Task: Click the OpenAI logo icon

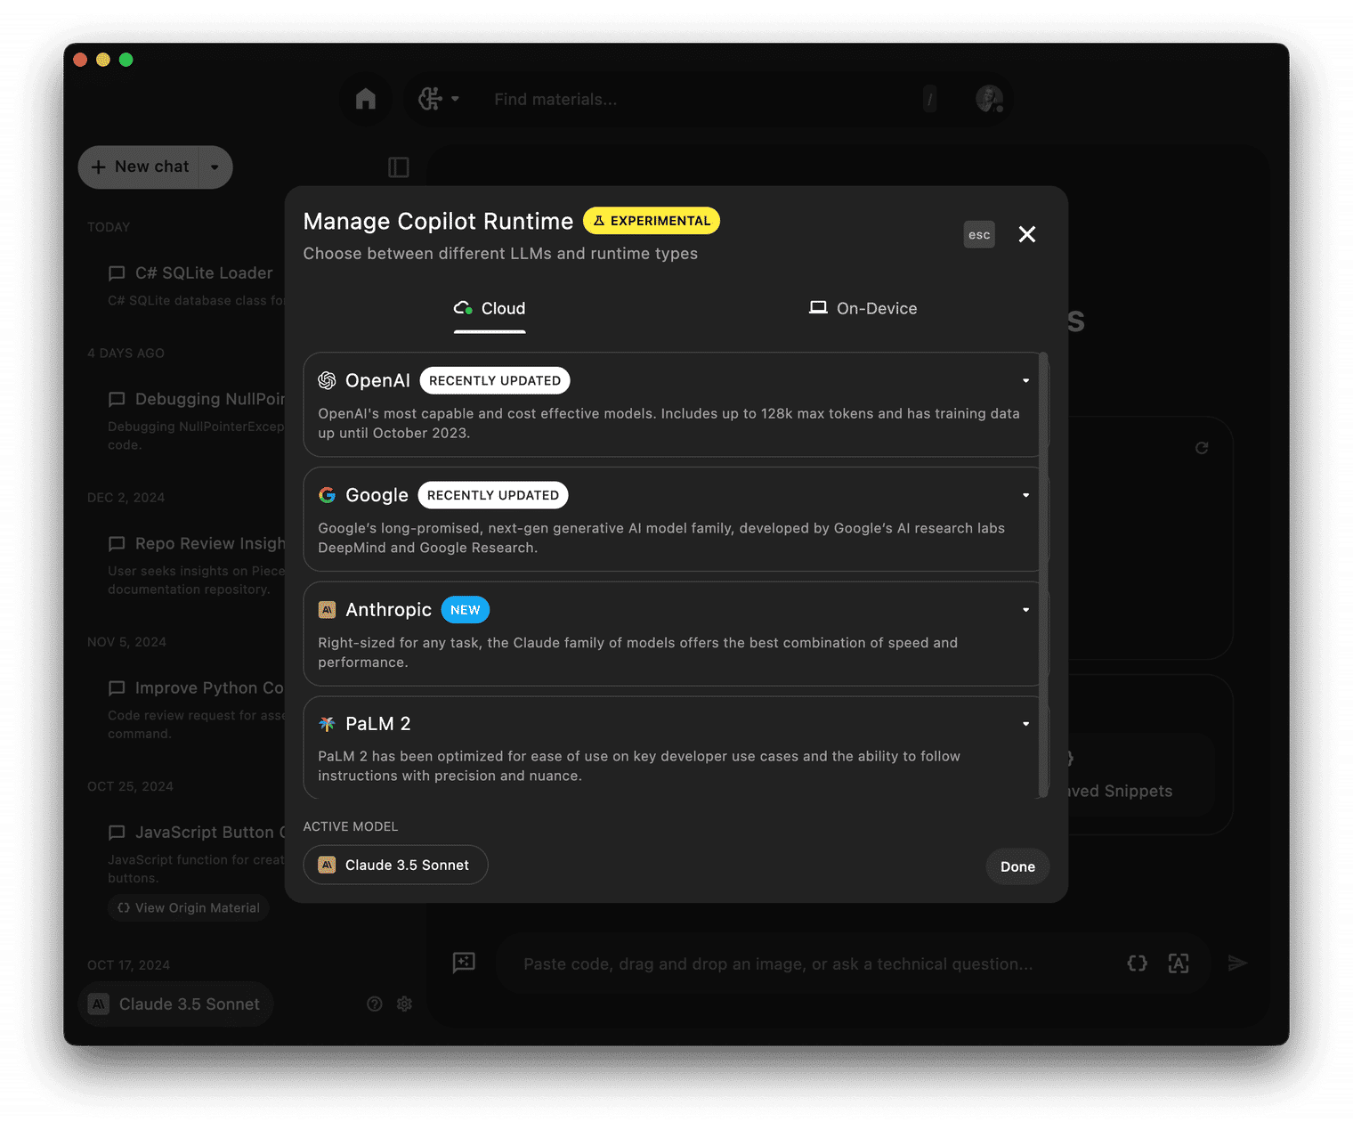Action: pyautogui.click(x=327, y=380)
